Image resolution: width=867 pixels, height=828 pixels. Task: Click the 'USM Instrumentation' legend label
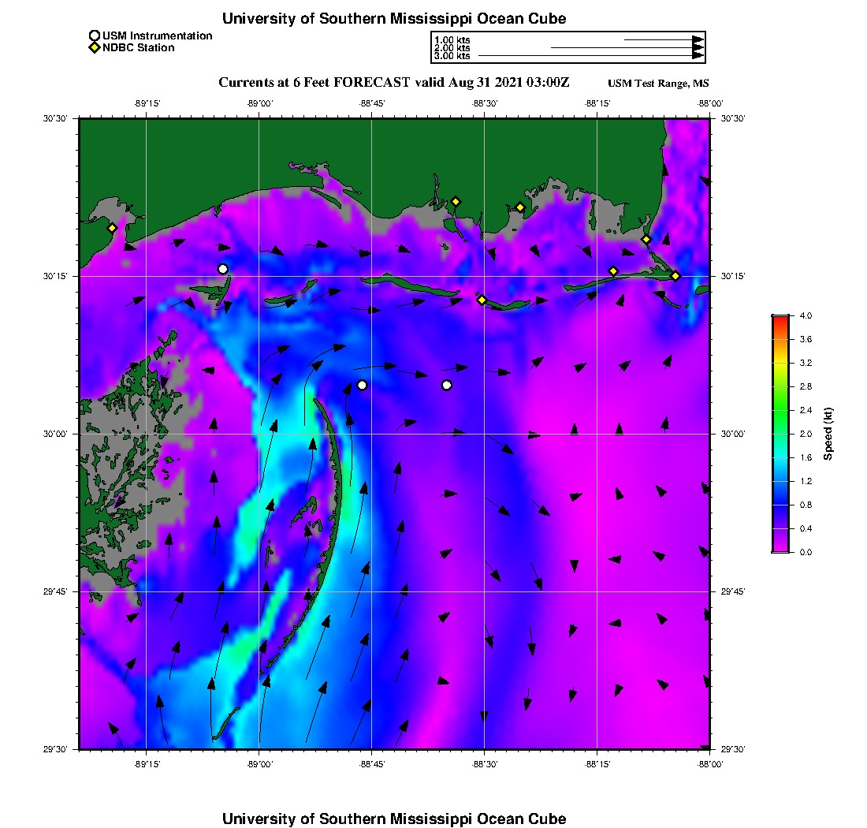click(158, 36)
